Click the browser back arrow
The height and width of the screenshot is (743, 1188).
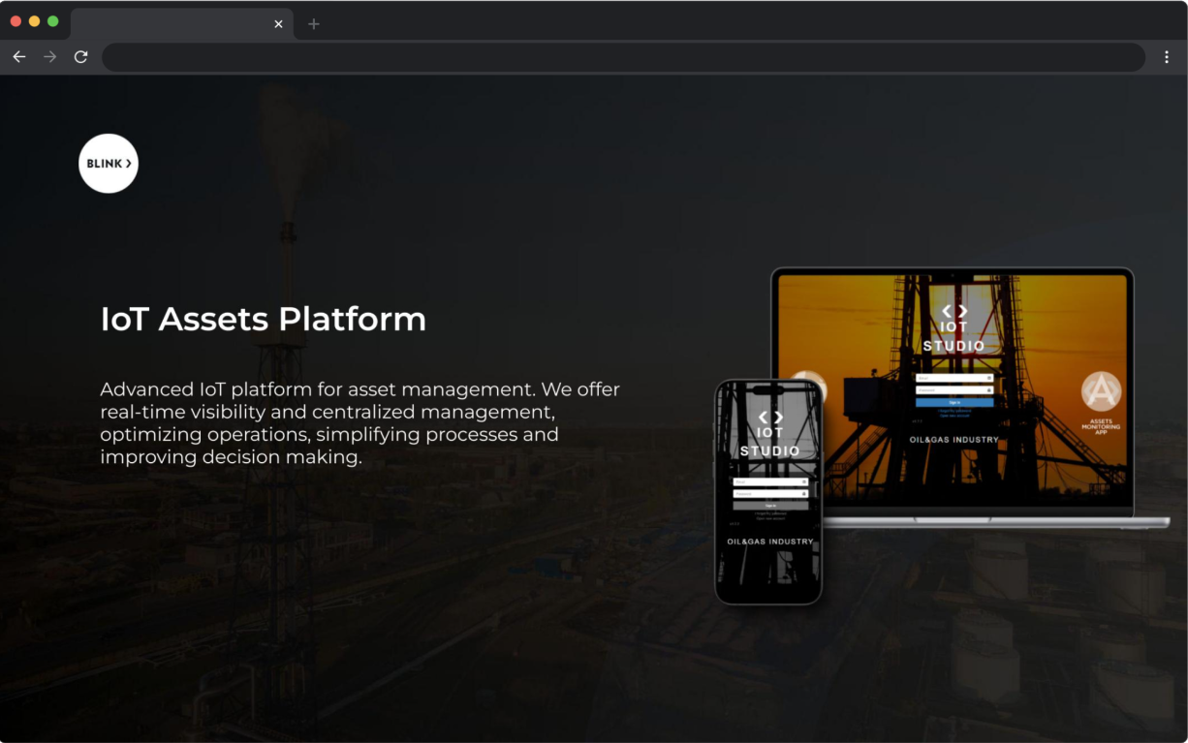tap(18, 57)
